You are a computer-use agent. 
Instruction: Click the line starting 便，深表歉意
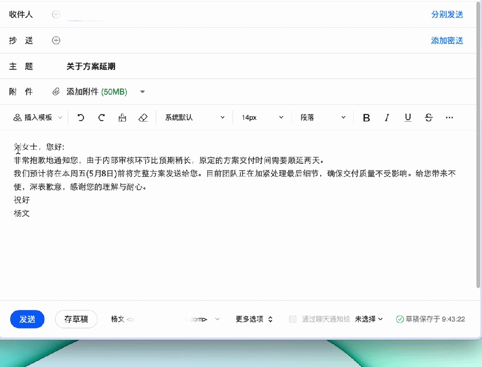coord(80,187)
